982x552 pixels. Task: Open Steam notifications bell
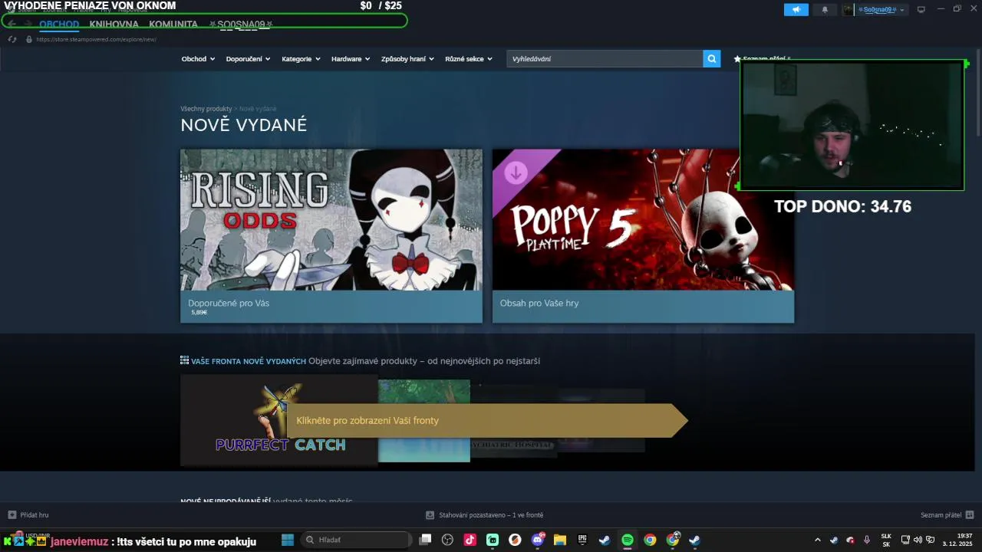[825, 10]
